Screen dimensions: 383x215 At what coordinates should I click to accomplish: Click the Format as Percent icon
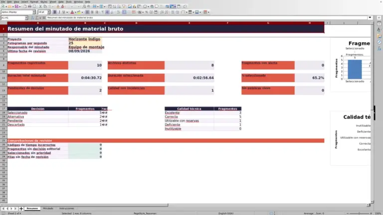147,12
